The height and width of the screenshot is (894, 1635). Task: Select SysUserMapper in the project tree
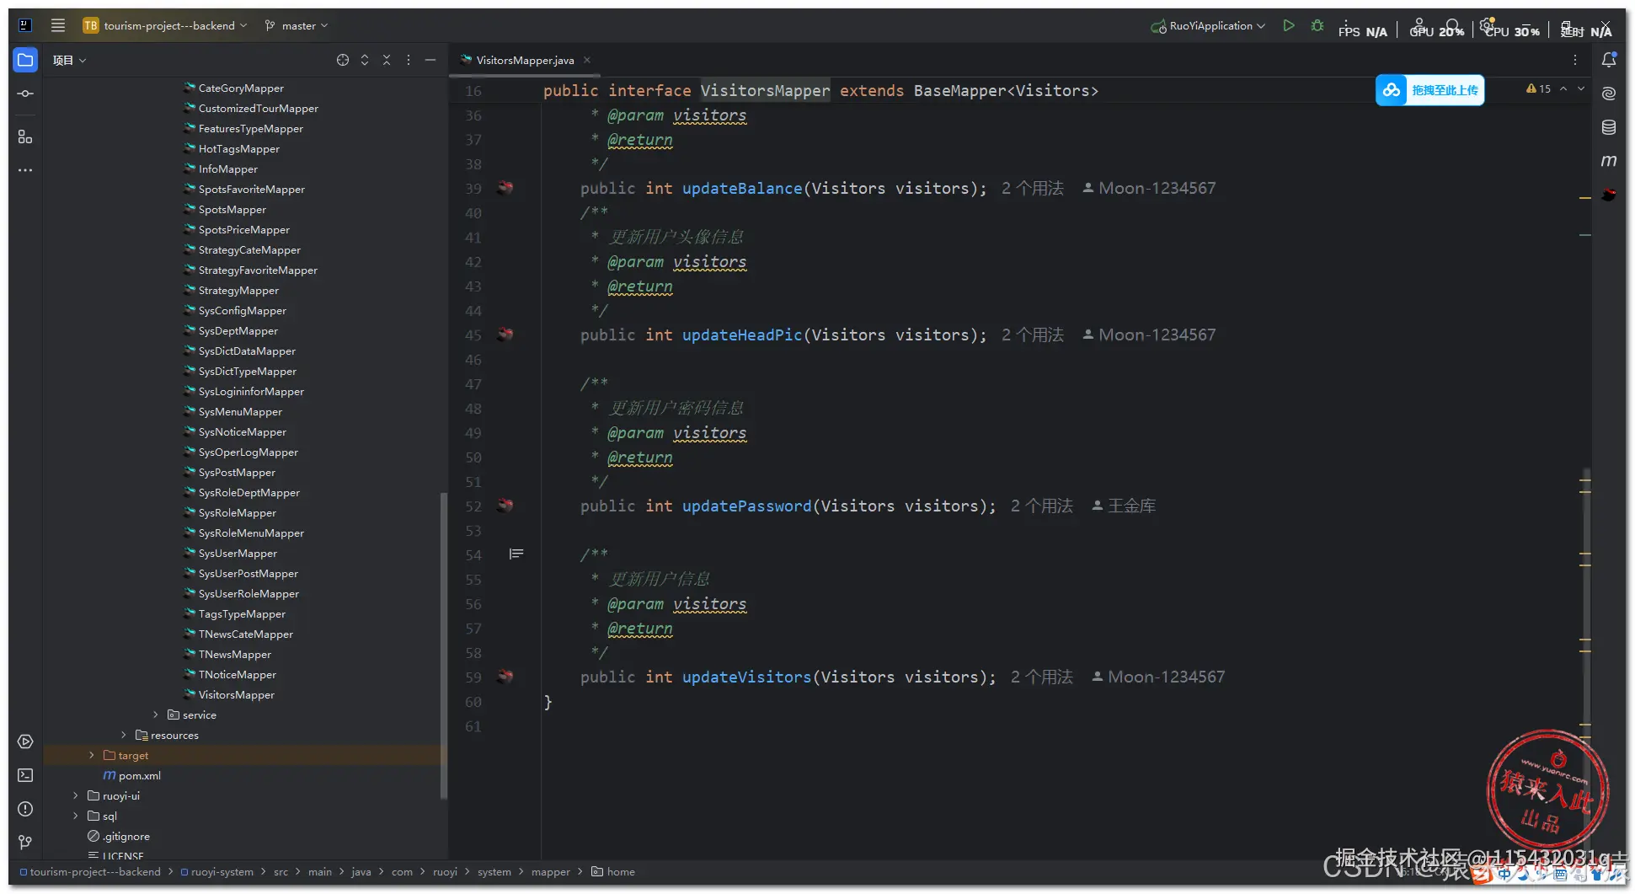point(238,553)
